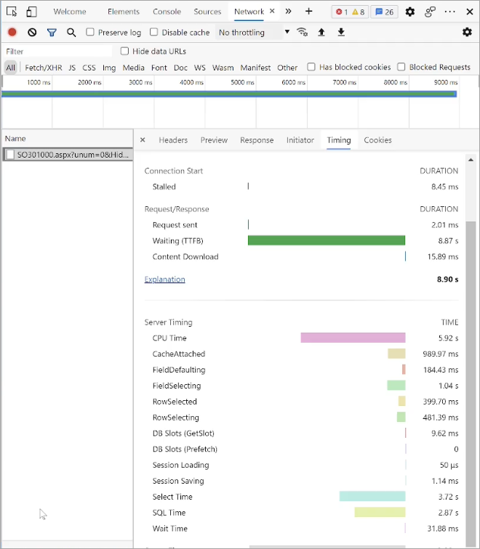Open the No throttling dropdown

(x=253, y=32)
